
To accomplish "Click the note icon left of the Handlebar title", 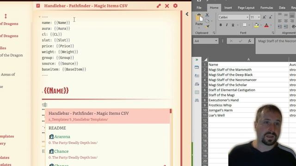I will (x=38, y=6).
